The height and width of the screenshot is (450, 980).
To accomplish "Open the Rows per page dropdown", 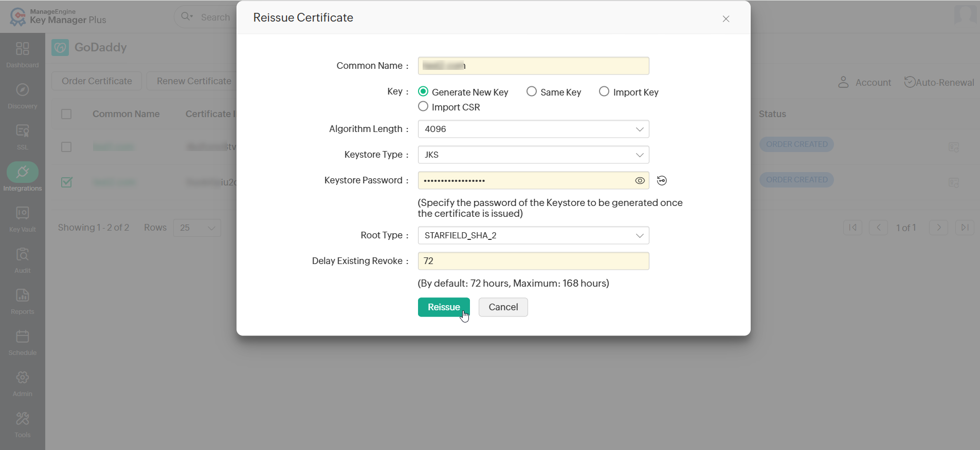I will pos(197,228).
